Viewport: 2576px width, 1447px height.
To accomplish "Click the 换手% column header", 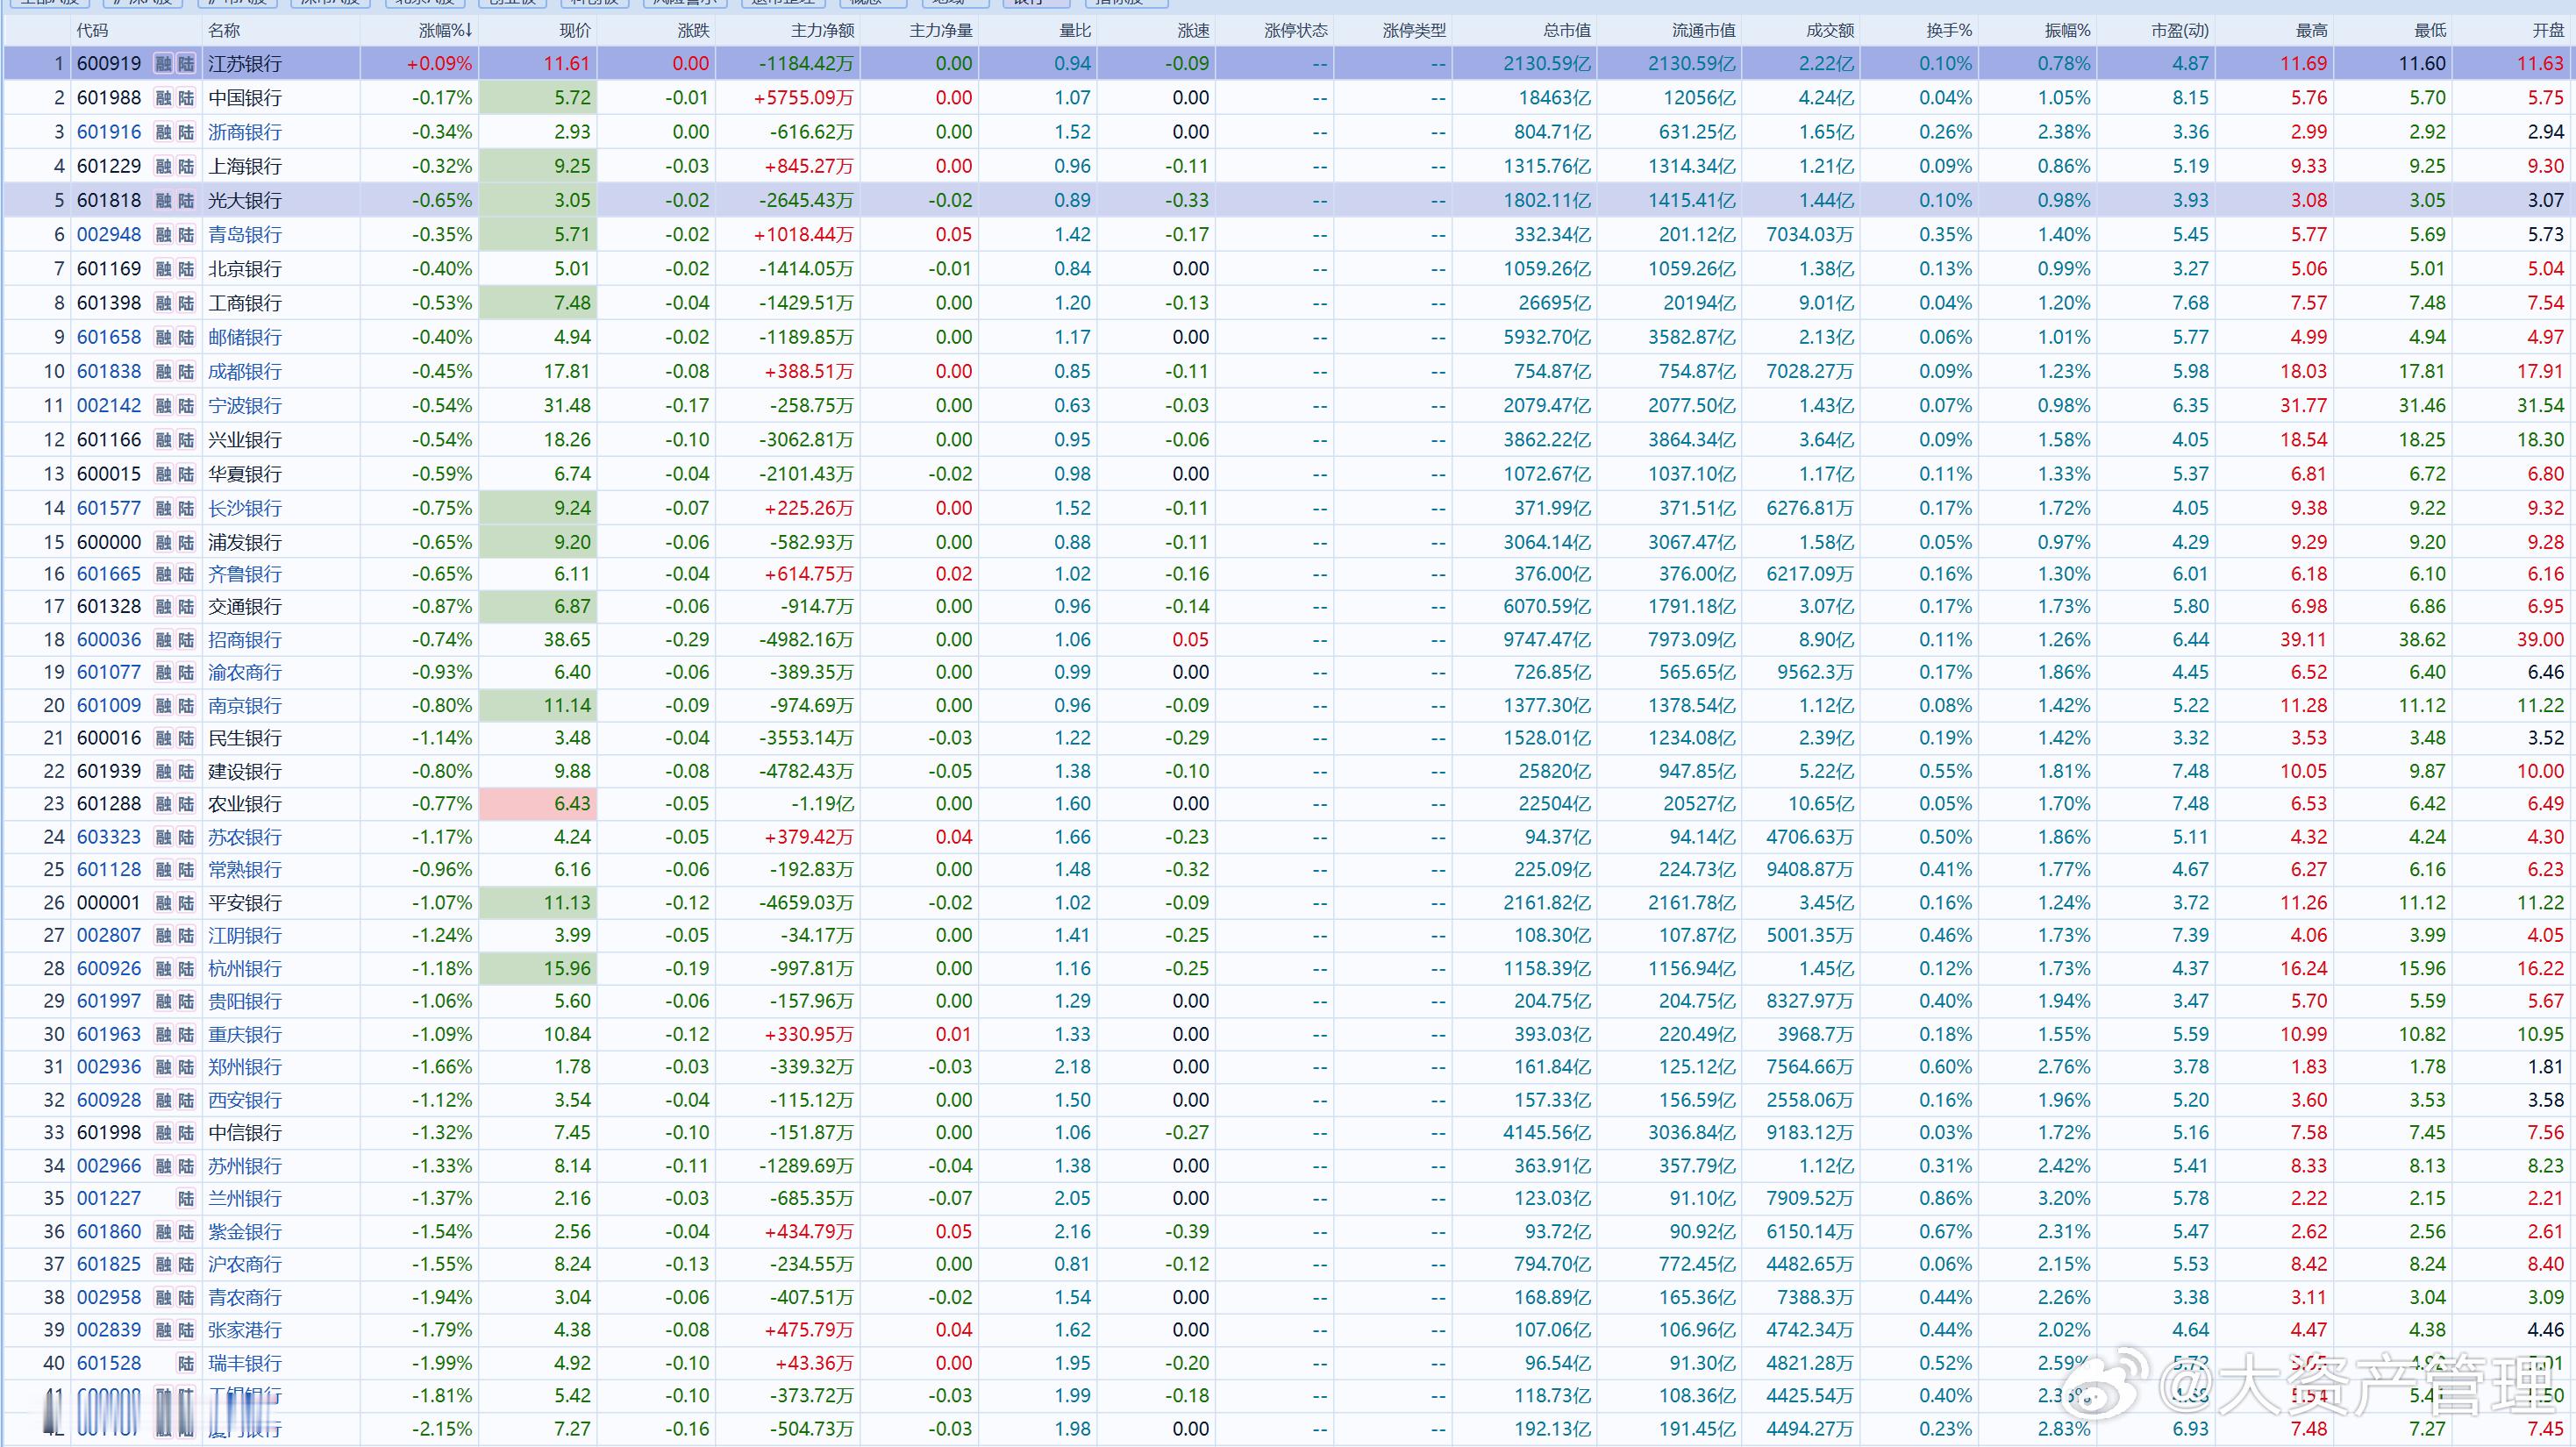I will pyautogui.click(x=1949, y=31).
